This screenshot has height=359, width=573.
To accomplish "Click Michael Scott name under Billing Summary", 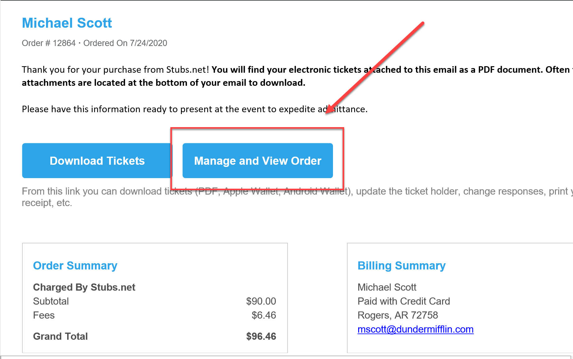I will tap(387, 287).
